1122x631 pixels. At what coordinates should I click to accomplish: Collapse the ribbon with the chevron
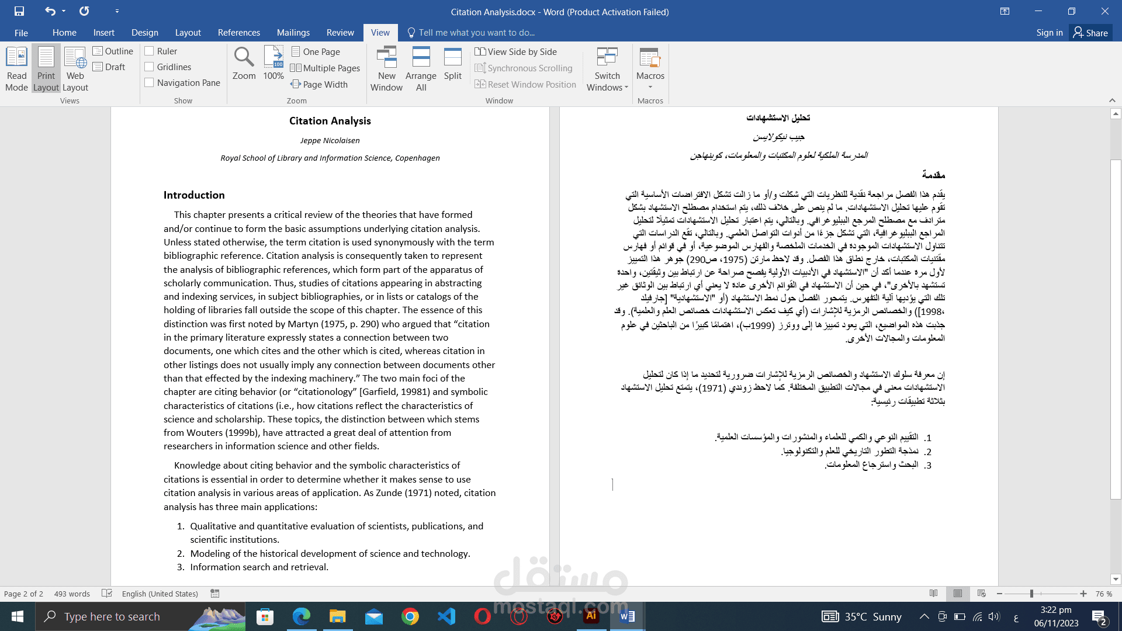click(1112, 100)
